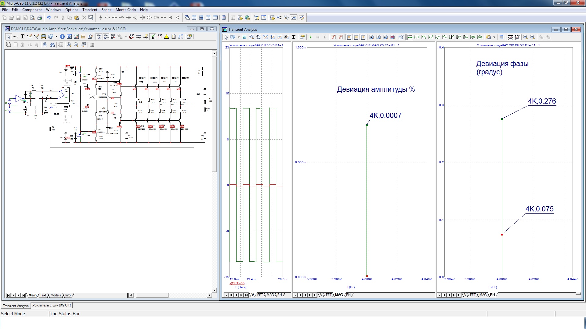
Task: Open the Models page tab
Action: [x=56, y=295]
